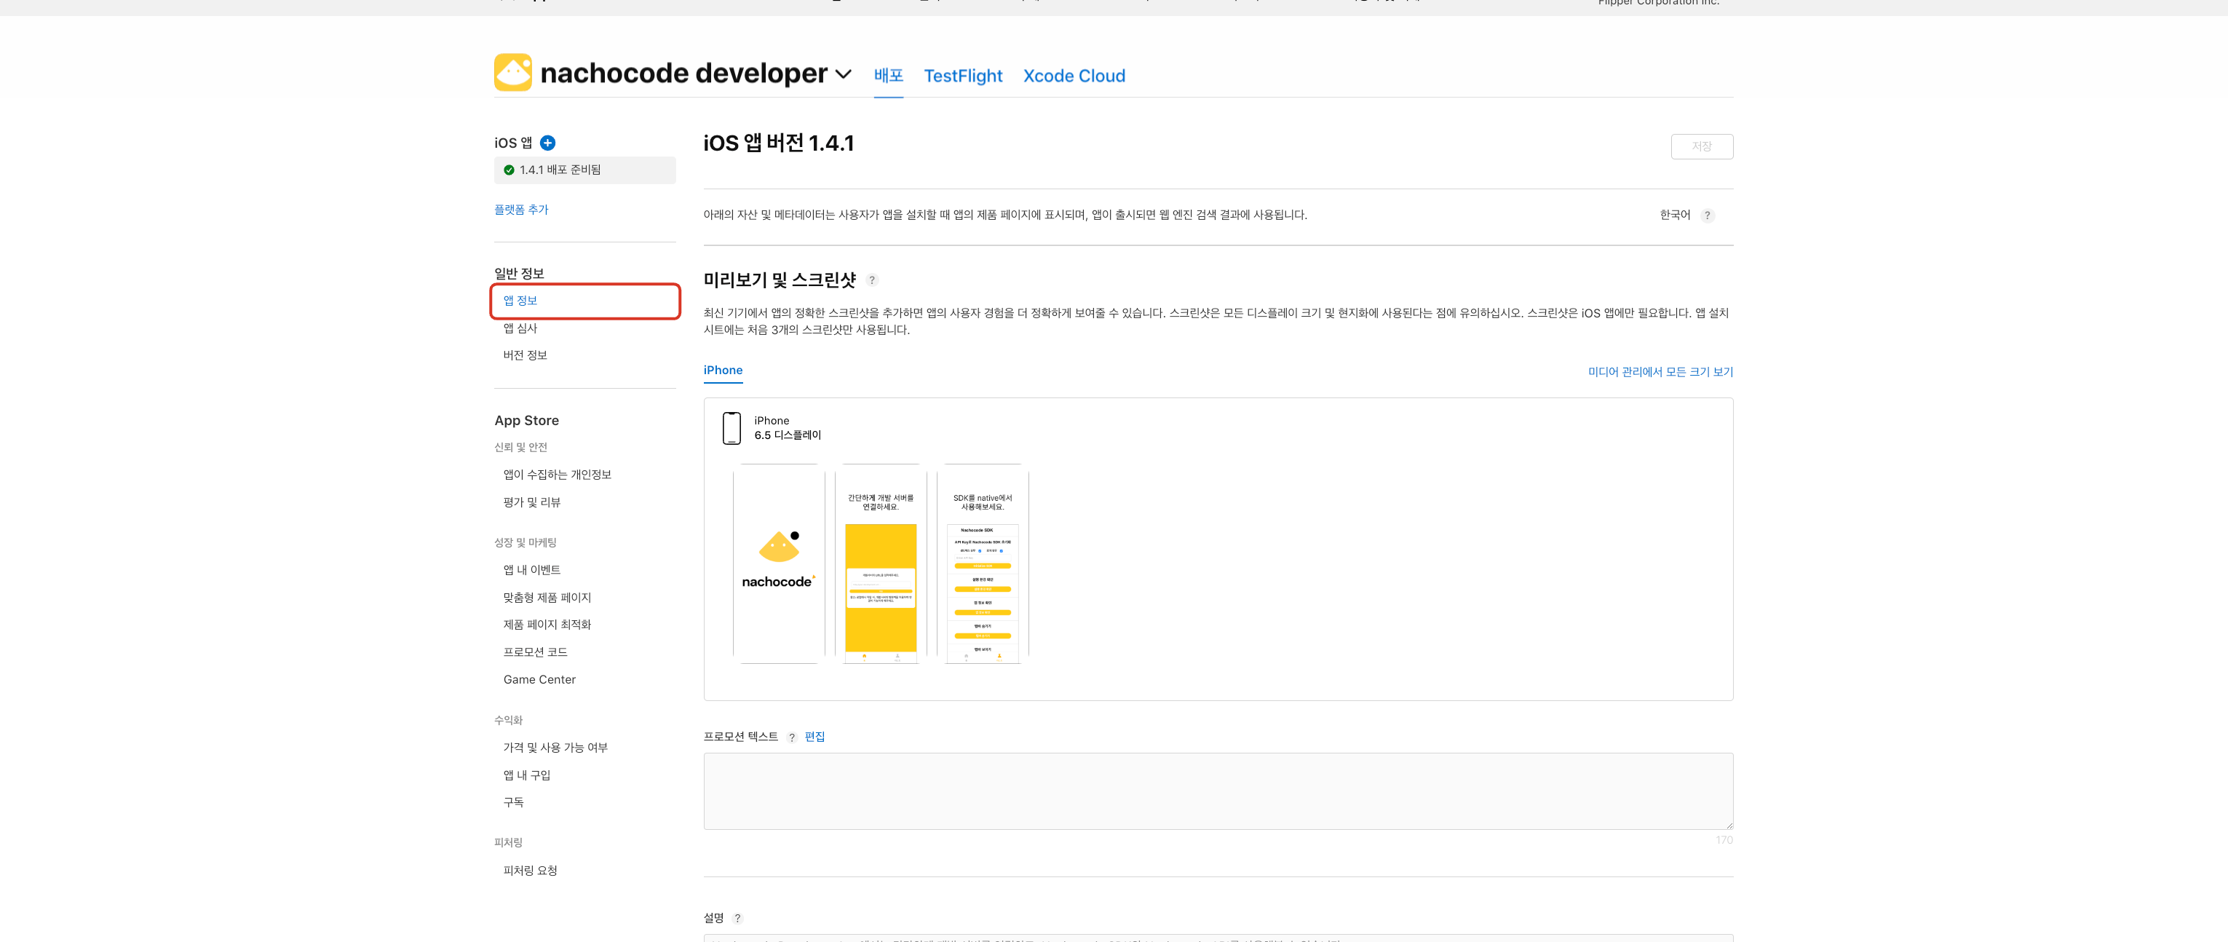Switch to the TestFlight tab
Viewport: 2228px width, 942px height.
pyautogui.click(x=963, y=76)
